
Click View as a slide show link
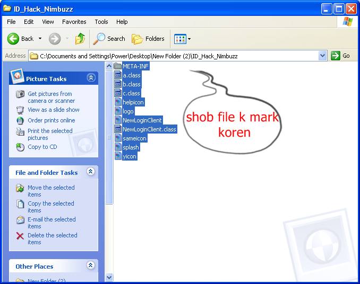point(54,110)
